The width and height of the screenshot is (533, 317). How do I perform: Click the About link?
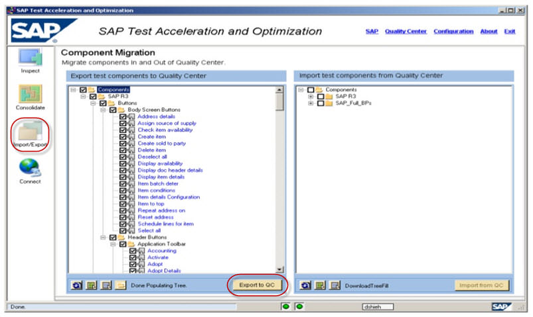[x=489, y=31]
